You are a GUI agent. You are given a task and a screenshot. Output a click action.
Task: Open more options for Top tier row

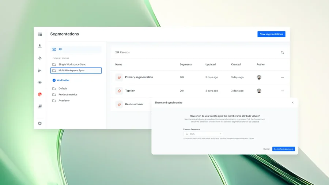coord(282,91)
